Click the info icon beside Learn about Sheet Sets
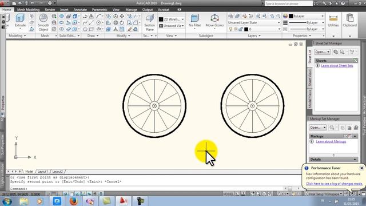The height and width of the screenshot is (206, 366). click(x=318, y=66)
